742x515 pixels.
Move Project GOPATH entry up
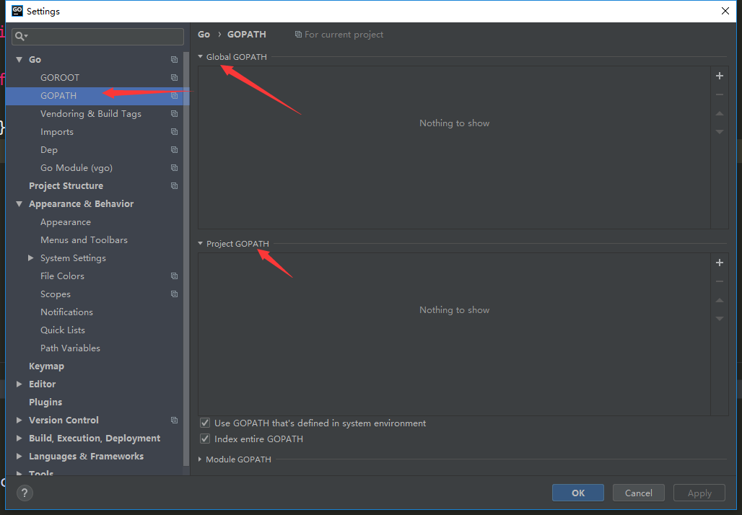720,300
